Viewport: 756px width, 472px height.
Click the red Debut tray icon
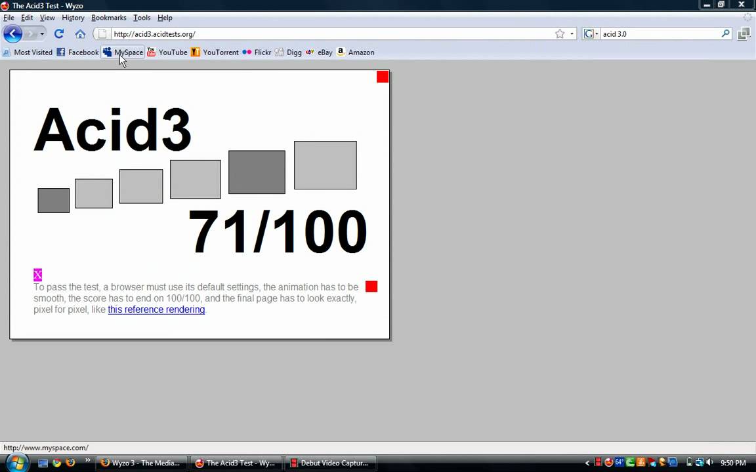(598, 462)
